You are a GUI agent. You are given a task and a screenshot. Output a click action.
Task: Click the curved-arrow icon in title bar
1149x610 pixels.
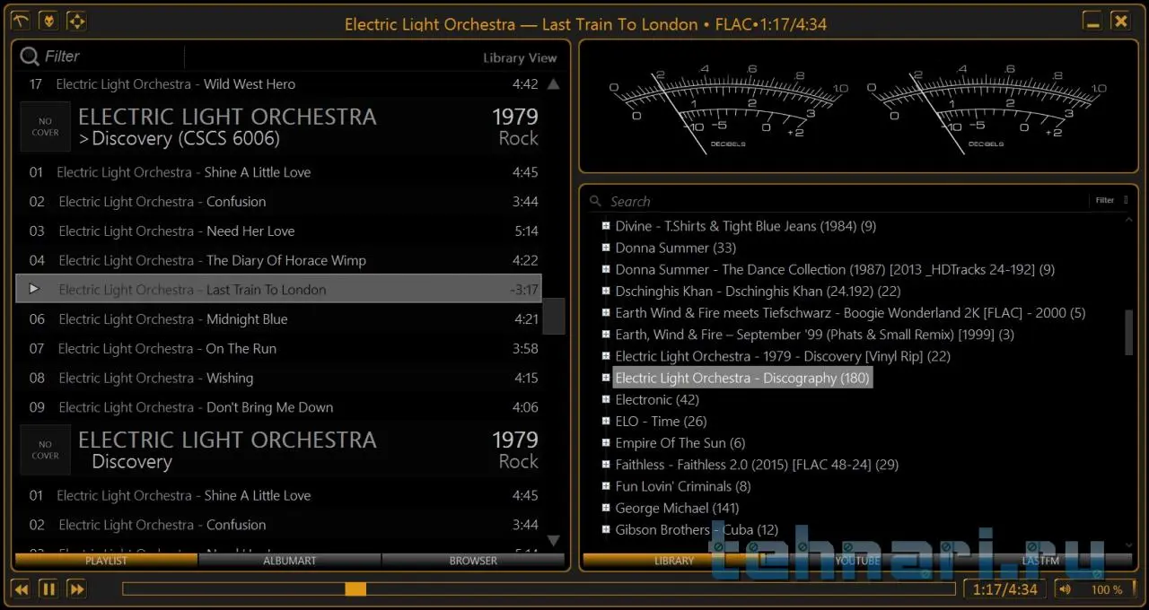pos(20,20)
